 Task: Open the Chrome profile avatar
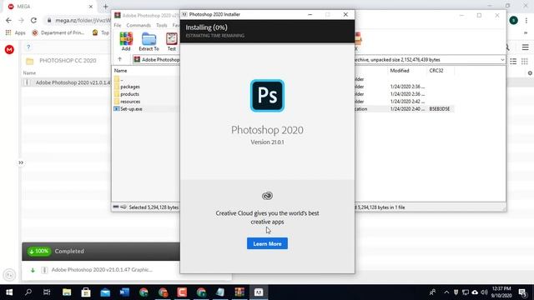(x=514, y=20)
